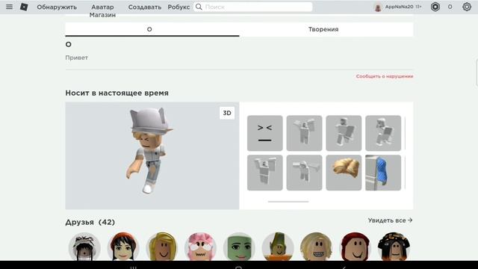Click the Roblox logo home icon
Image resolution: width=478 pixels, height=269 pixels.
tap(24, 7)
